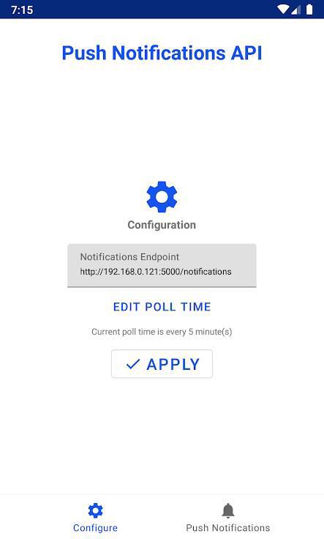Focus the Notifications Endpoint input field
The image size is (324, 539).
click(x=162, y=265)
